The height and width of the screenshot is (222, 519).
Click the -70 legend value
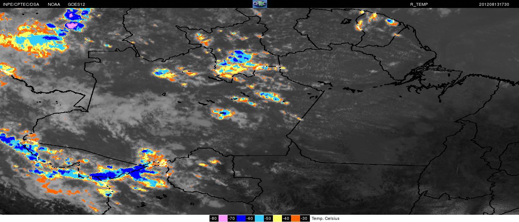(232, 218)
